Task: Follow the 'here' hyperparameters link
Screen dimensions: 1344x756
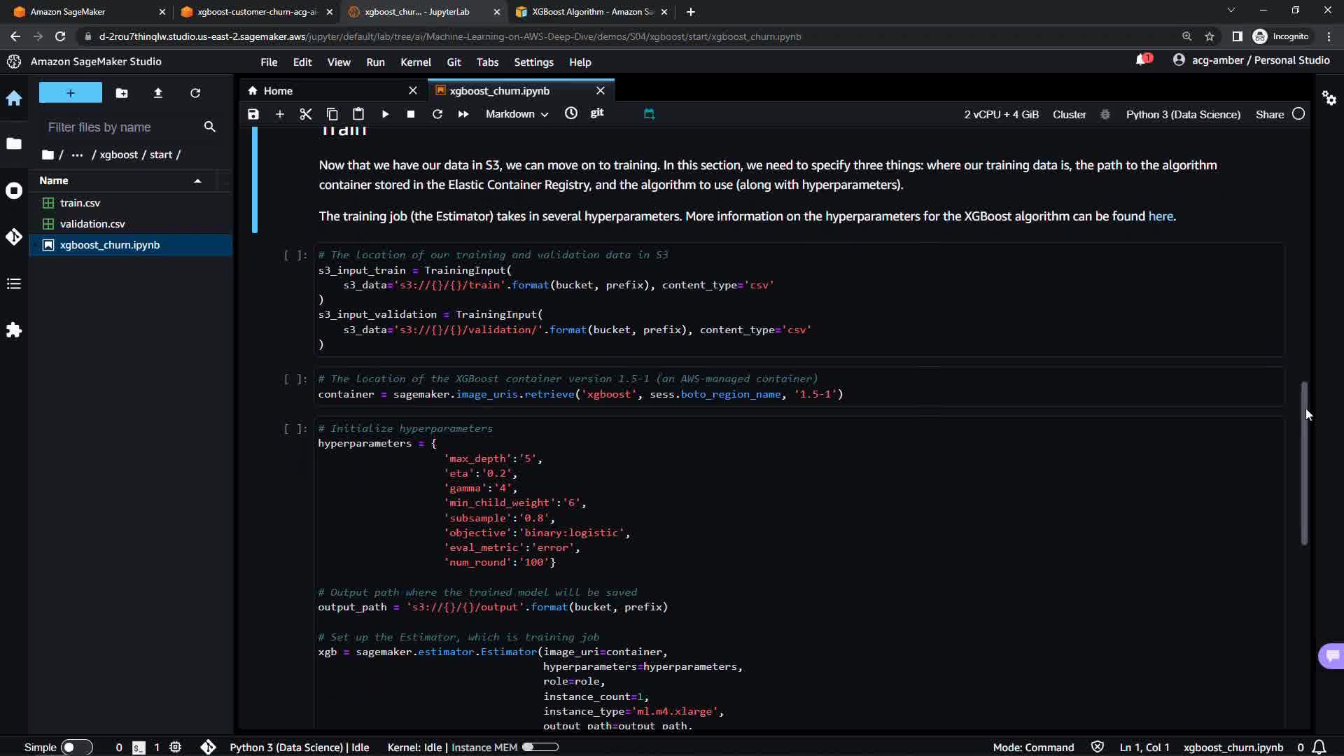Action: pos(1160,216)
